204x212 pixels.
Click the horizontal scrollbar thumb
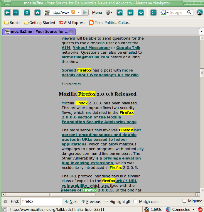(50, 195)
